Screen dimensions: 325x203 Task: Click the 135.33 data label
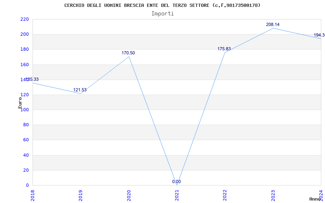tap(32, 79)
